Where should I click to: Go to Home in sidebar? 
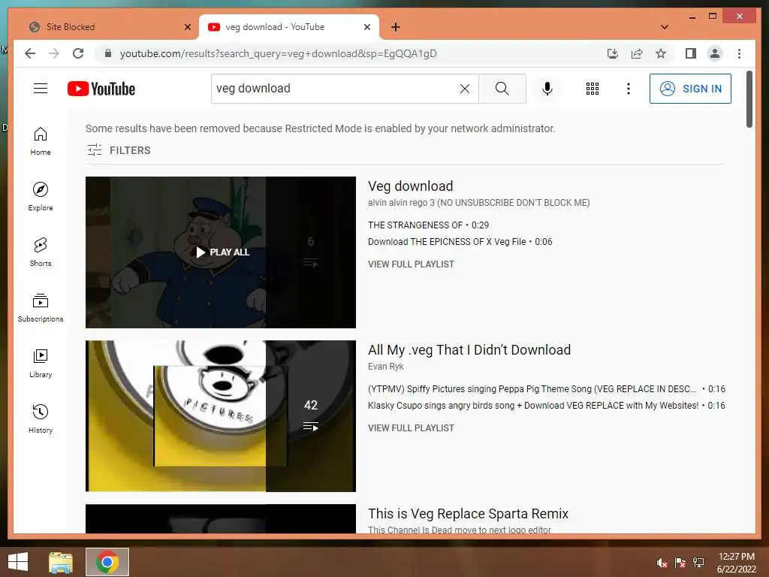(x=41, y=141)
